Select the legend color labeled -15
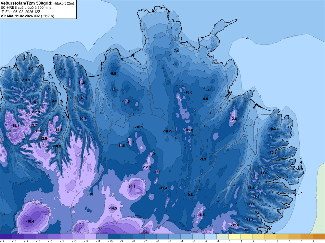 pos(54,237)
